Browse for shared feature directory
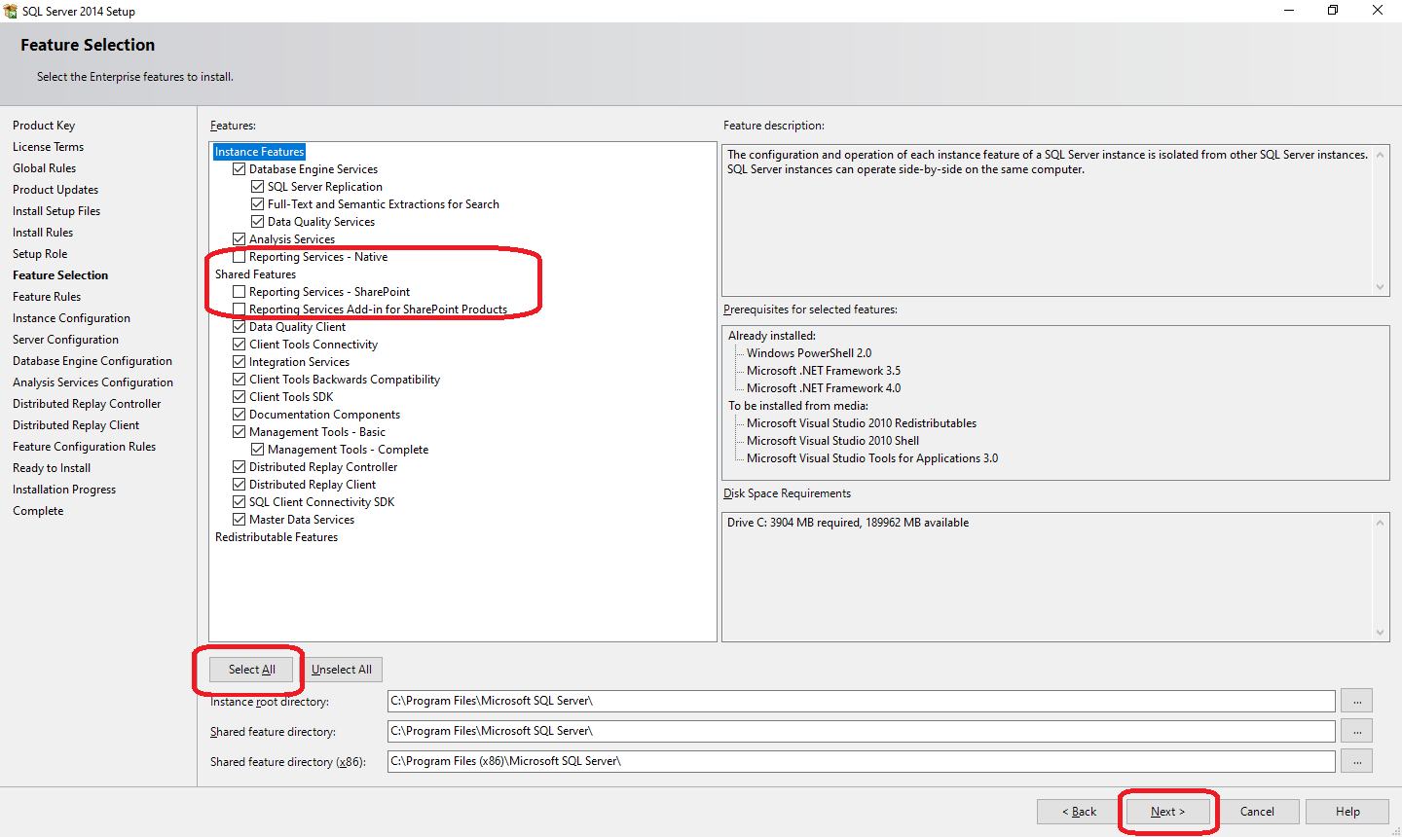The height and width of the screenshot is (837, 1402). pos(1356,731)
